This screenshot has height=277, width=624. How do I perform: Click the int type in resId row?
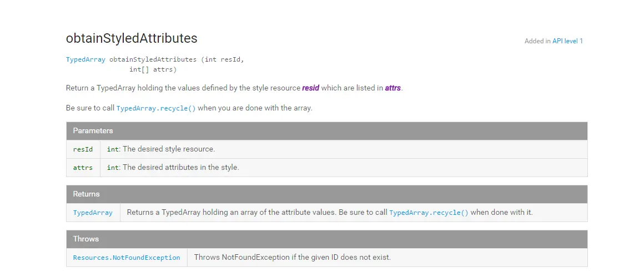(113, 150)
